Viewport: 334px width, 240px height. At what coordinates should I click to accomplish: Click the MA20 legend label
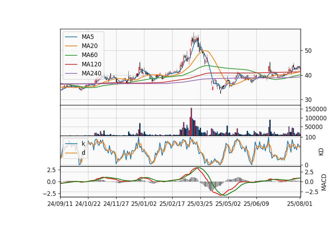[x=89, y=46]
